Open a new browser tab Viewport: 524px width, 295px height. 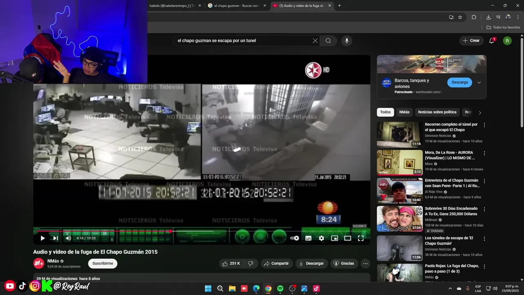339,6
